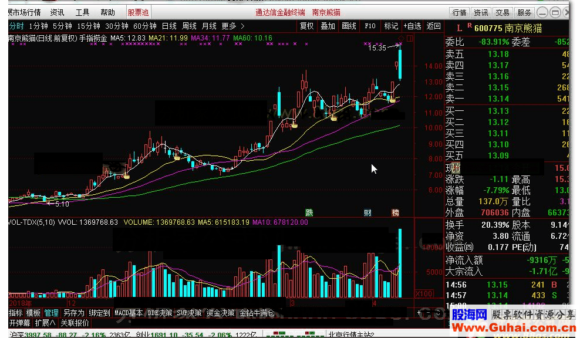Viewport: 580px width, 338px height.
Task: Switch to 日线 daily chart
Action: [x=169, y=26]
